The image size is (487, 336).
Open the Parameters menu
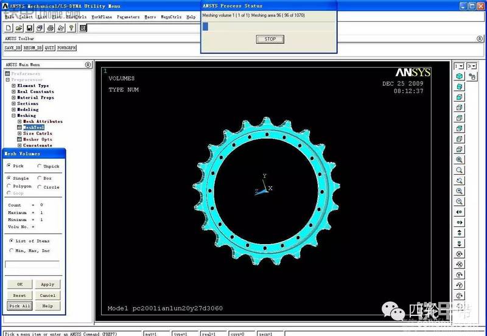pyautogui.click(x=128, y=17)
